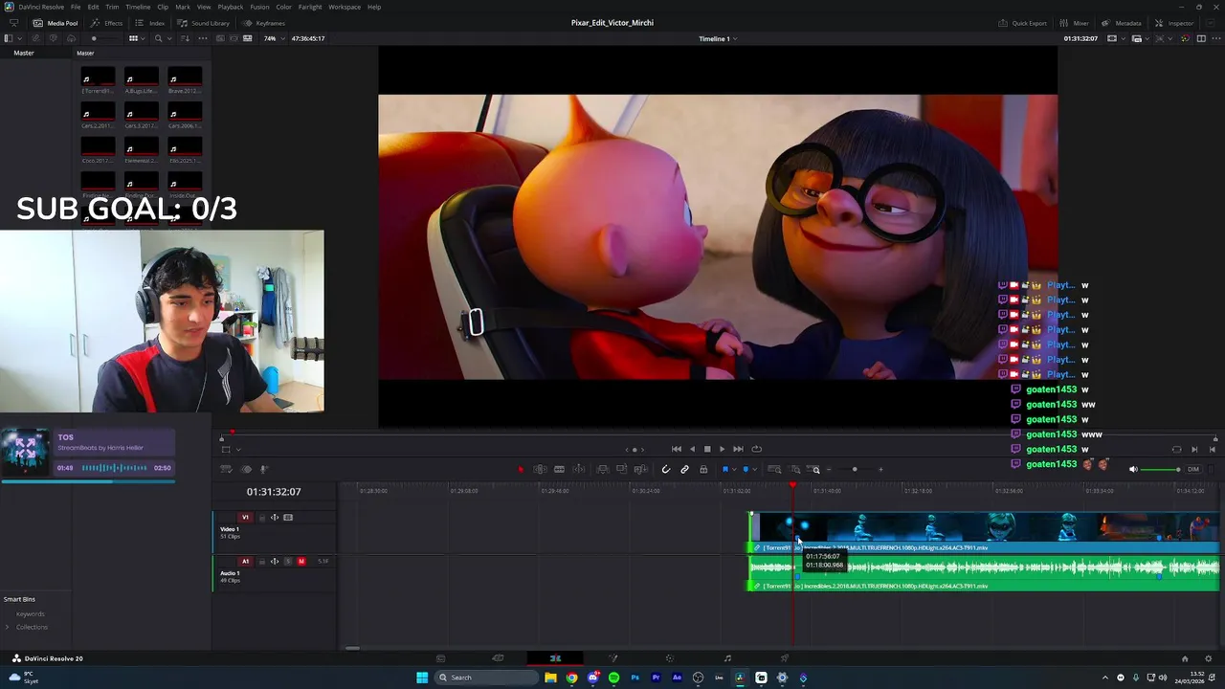This screenshot has width=1225, height=689.
Task: Expand the Collections smart bin
Action: pyautogui.click(x=8, y=627)
